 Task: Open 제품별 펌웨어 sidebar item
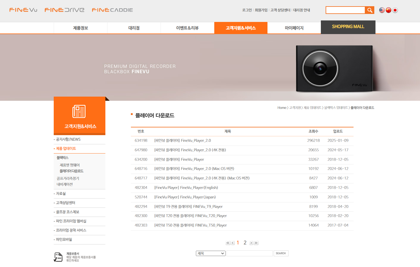70,165
